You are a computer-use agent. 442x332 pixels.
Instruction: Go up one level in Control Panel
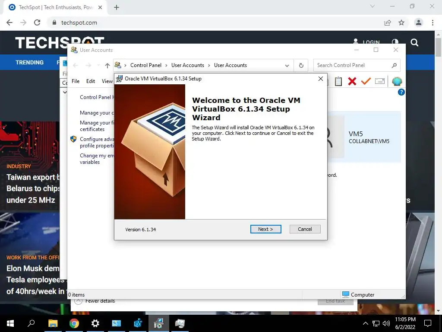pyautogui.click(x=107, y=66)
